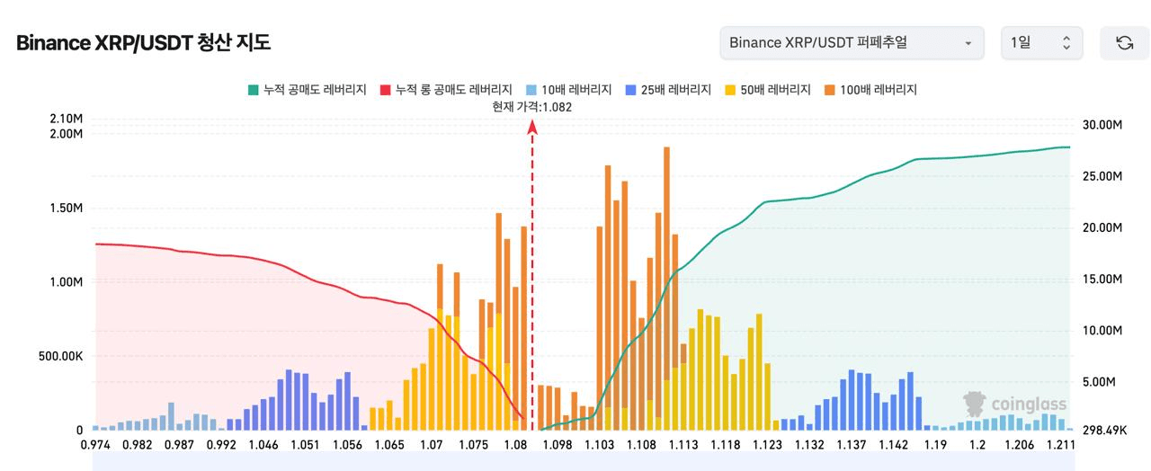Viewport: 1151px width, 471px height.
Task: Toggle 100배 레버리지 legend item
Action: [870, 90]
